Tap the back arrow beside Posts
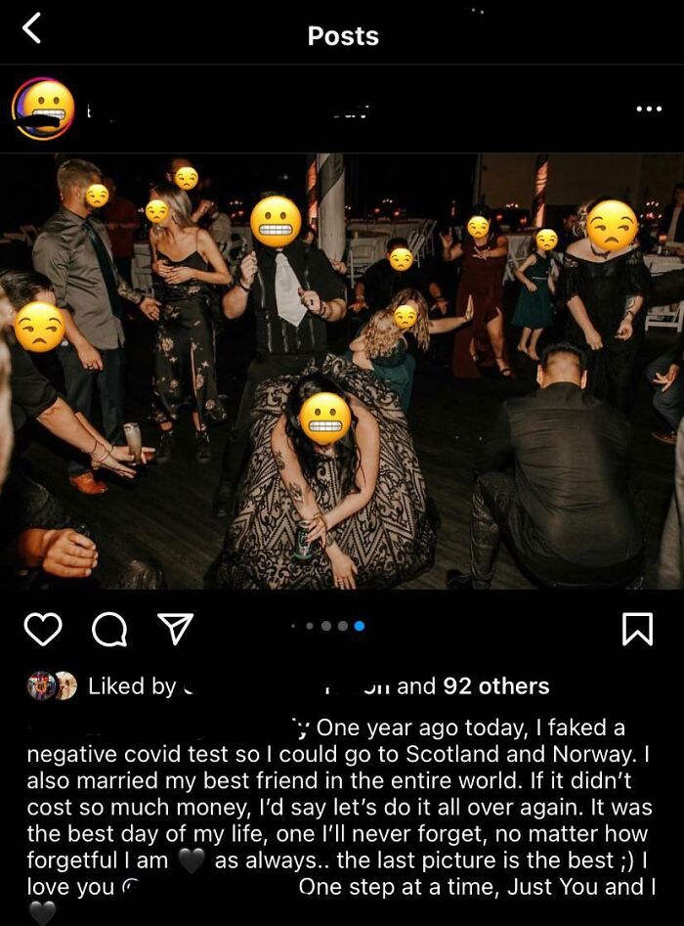684x926 pixels. click(32, 28)
